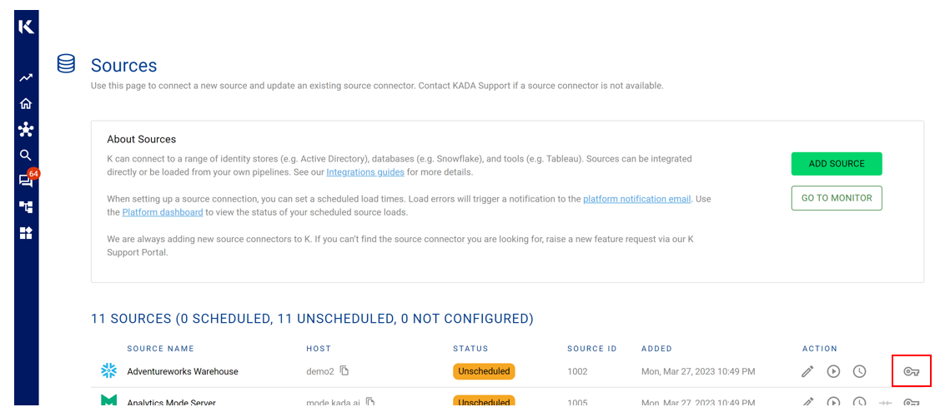This screenshot has height=417, width=945.
Task: Edit the Adventureworks Warehouse source
Action: tap(807, 371)
